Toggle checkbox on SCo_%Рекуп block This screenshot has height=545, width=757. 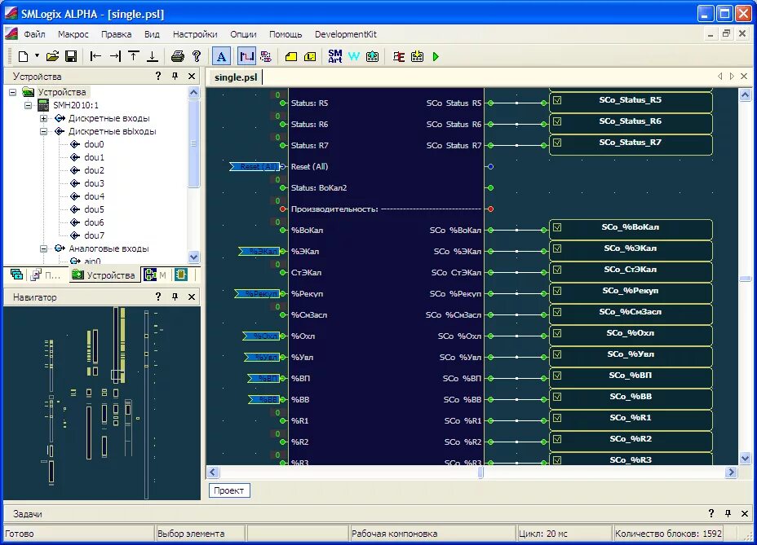point(557,291)
